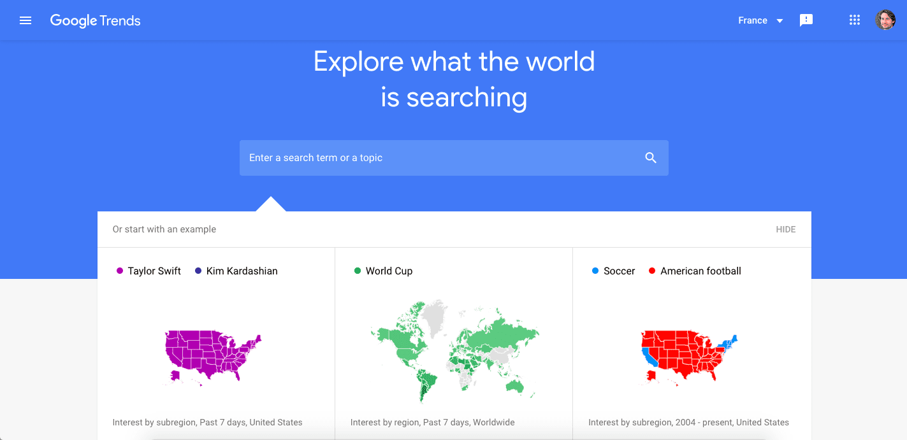Viewport: 907px width, 440px height.
Task: Click the Kim Kardashian legend label
Action: tap(242, 271)
